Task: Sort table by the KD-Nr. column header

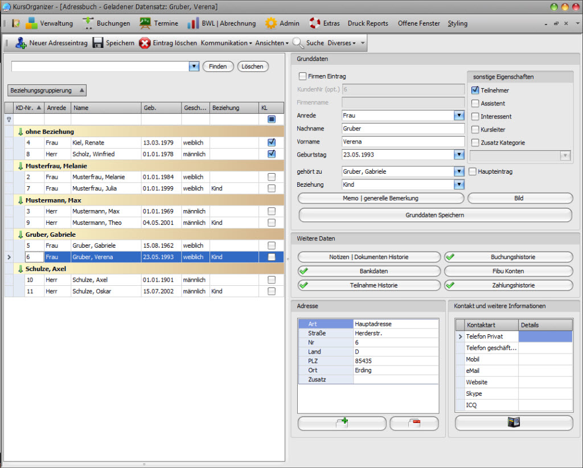Action: click(28, 108)
